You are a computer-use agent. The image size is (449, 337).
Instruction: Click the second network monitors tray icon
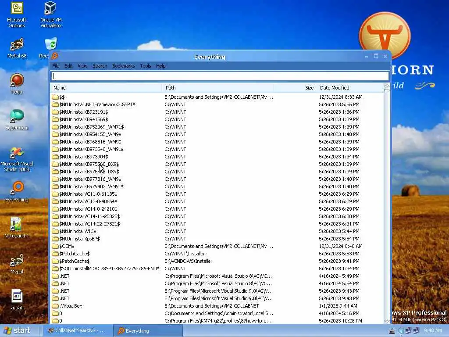416,331
